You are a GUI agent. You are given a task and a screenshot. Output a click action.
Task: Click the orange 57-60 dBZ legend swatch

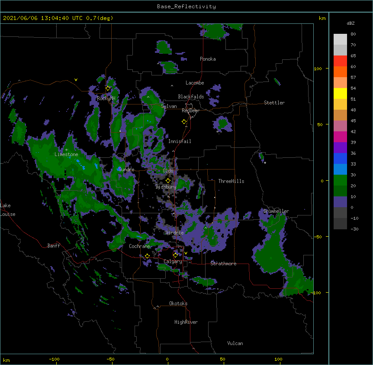click(x=340, y=72)
